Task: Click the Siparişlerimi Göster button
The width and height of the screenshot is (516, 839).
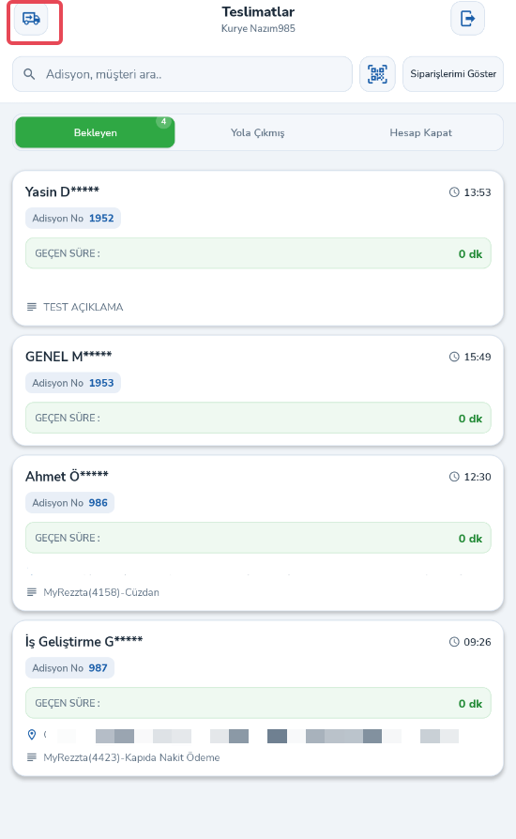Action: coord(453,74)
